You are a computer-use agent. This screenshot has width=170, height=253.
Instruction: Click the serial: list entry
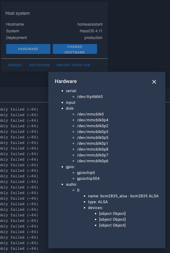click(71, 91)
